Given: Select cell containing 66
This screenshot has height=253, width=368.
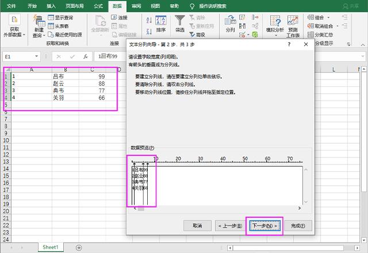Looking at the screenshot, I should tap(92, 98).
